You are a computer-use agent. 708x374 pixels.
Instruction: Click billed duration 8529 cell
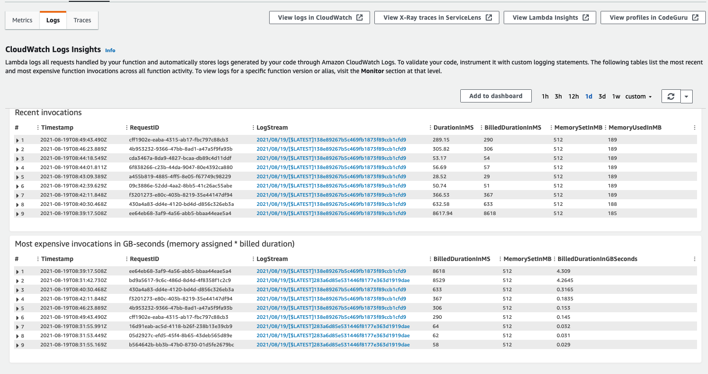[439, 280]
